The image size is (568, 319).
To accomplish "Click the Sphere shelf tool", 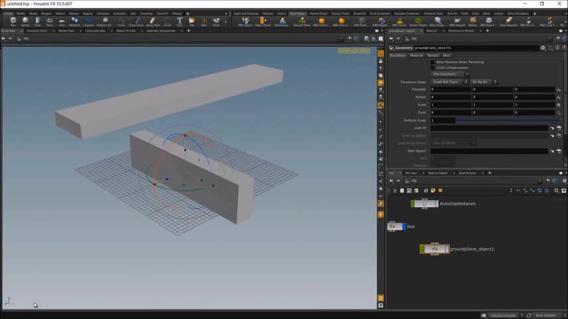I will point(25,21).
